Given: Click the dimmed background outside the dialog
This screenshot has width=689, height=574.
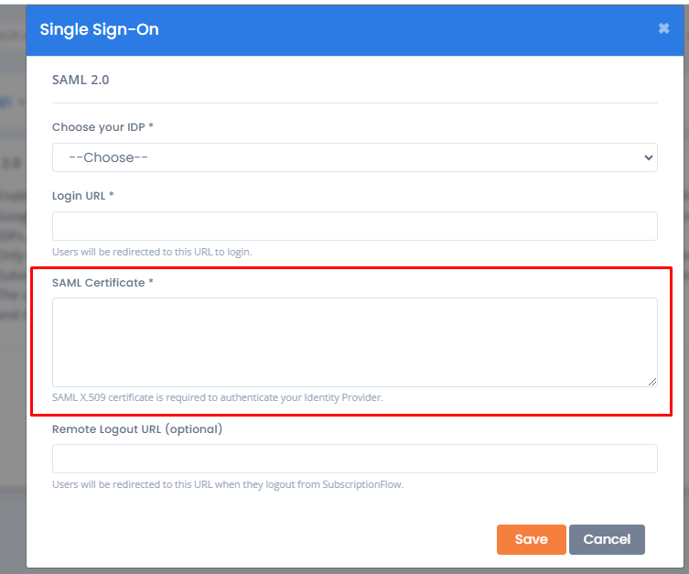Looking at the screenshot, I should (12, 395).
